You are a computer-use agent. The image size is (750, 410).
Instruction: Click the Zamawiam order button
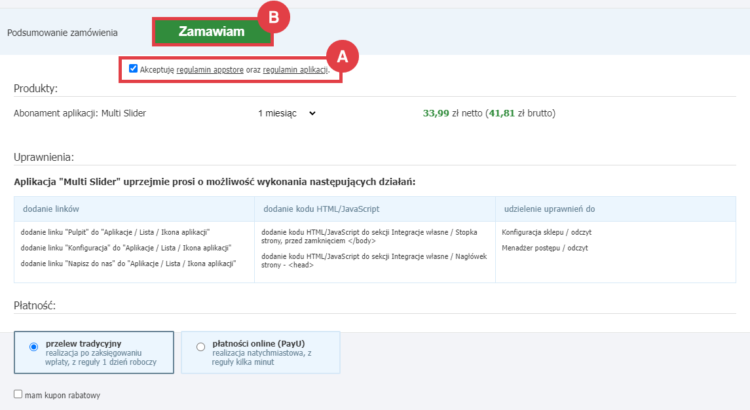tap(212, 31)
